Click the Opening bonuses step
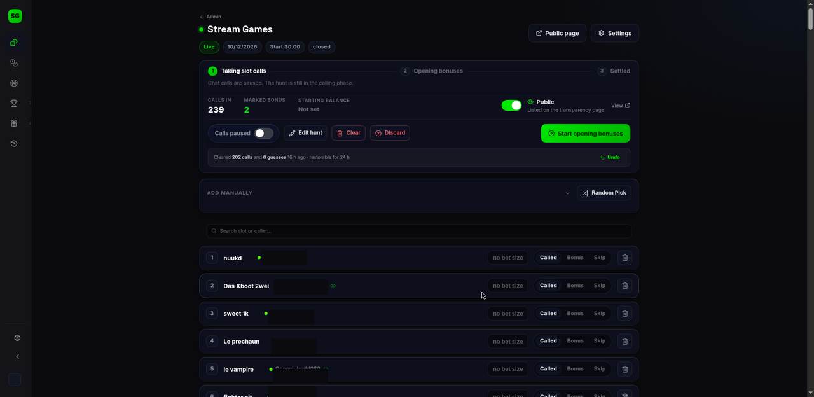814x397 pixels. coord(432,71)
